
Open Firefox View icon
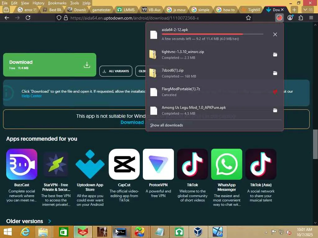tap(6, 10)
